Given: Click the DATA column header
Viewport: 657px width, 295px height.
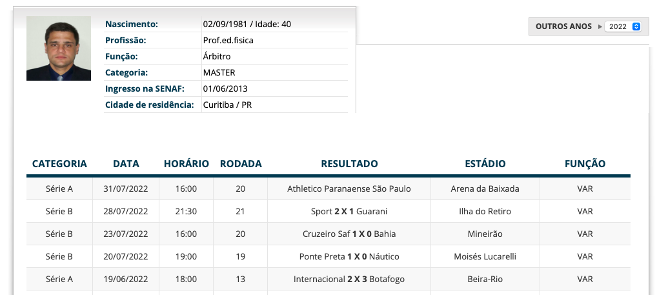Looking at the screenshot, I should tap(126, 164).
